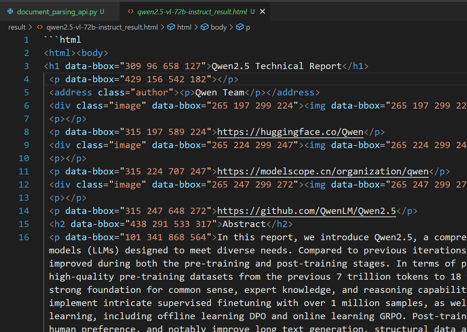
Task: Click the 'Qwen Team' author text
Action: click(x=220, y=93)
